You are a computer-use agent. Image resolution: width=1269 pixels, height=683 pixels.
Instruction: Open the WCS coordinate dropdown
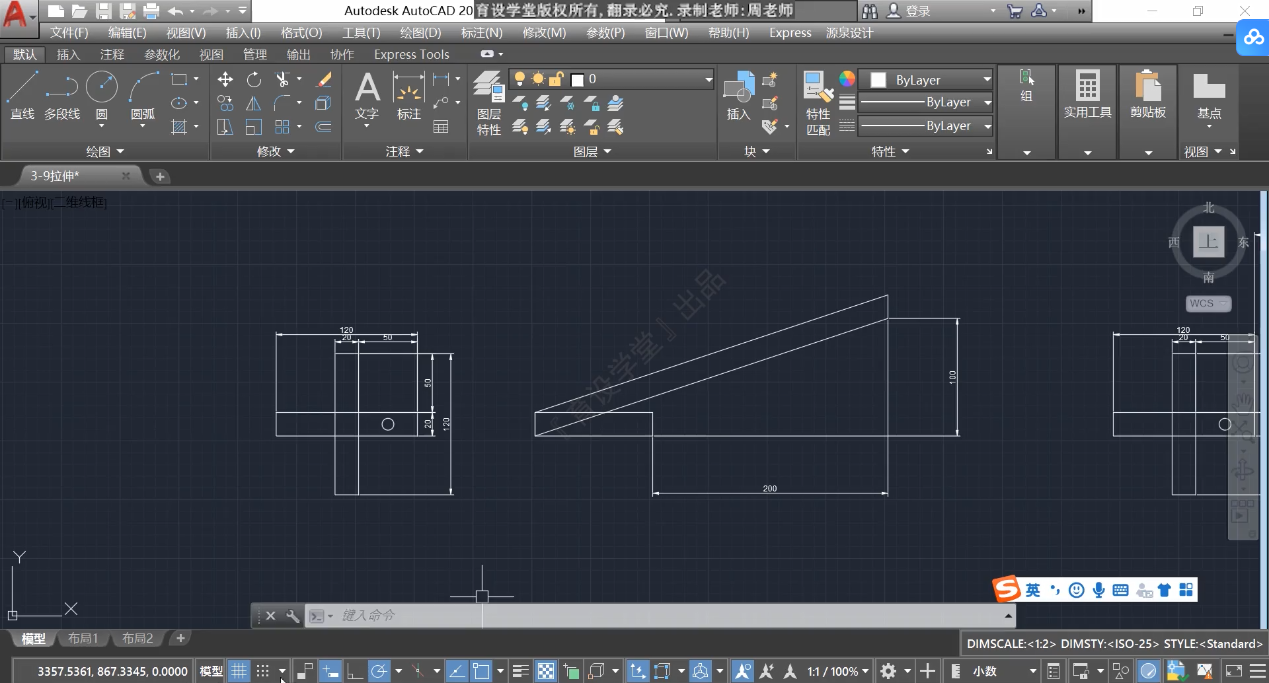pyautogui.click(x=1208, y=303)
